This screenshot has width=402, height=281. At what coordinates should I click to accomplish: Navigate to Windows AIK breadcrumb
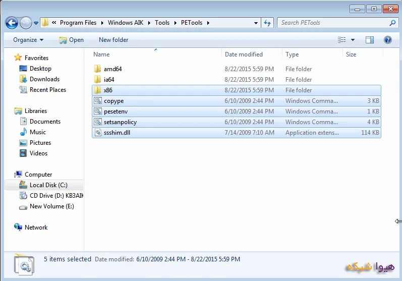pos(126,23)
